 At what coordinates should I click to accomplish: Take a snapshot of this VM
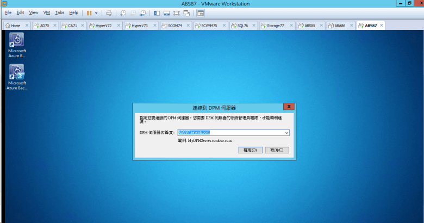point(123,13)
